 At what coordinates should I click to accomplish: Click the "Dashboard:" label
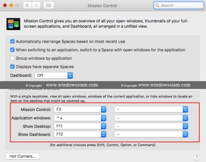21,75
